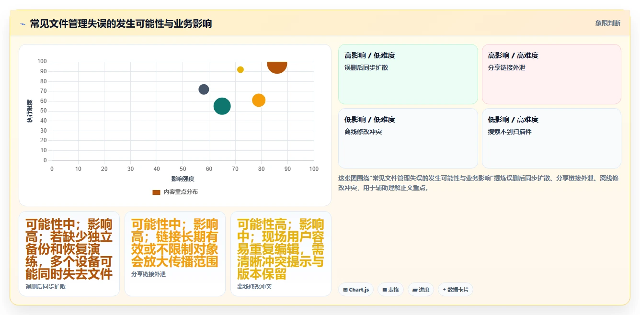Click 分享链接外泄 in the pink quadrant card
The width and height of the screenshot is (640, 315).
point(506,67)
